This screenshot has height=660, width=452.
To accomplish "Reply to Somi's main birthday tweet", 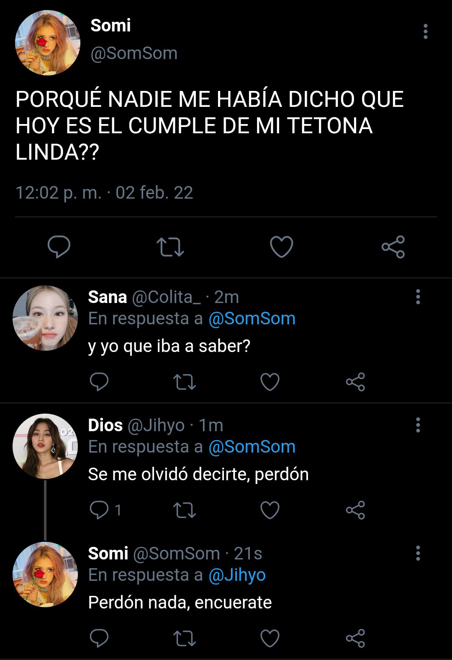I will [59, 246].
